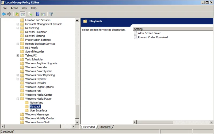Click settings list horizontal scroll left arrow

point(135,122)
